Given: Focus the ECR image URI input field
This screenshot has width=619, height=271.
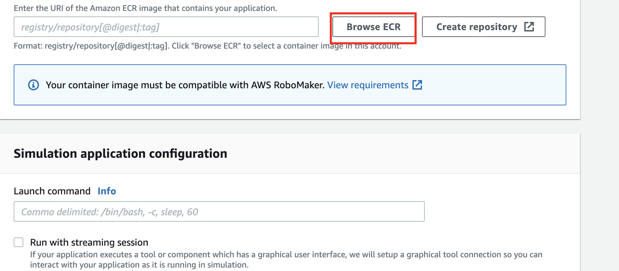Looking at the screenshot, I should click(x=166, y=27).
